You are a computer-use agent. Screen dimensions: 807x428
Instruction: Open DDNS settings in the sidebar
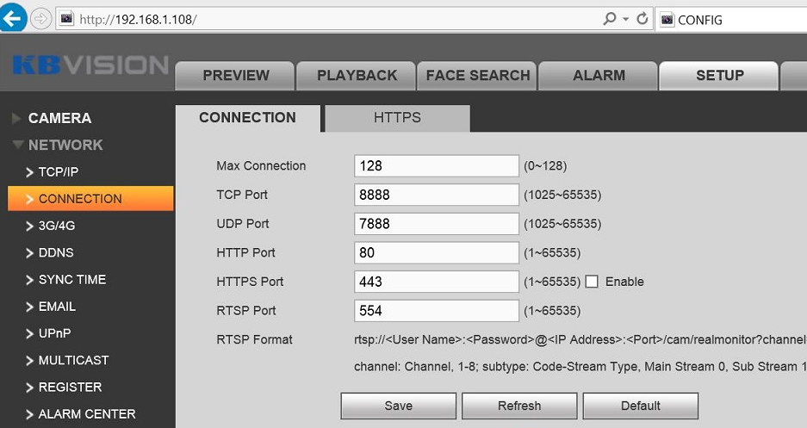click(56, 252)
